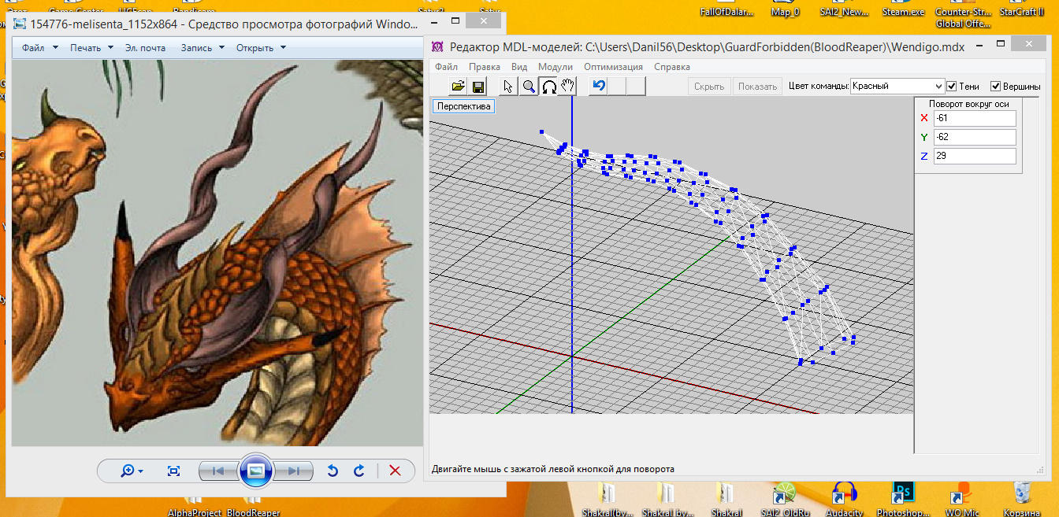This screenshot has width=1059, height=517.
Task: Click the Перспектива view button
Action: pos(463,106)
